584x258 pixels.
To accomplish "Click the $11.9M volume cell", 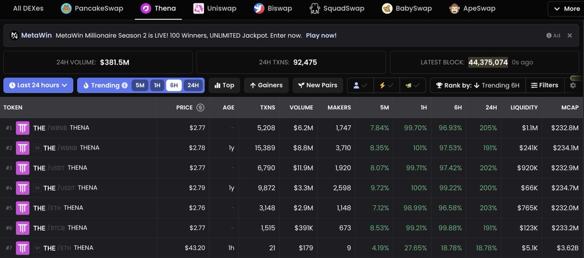I will [303, 168].
